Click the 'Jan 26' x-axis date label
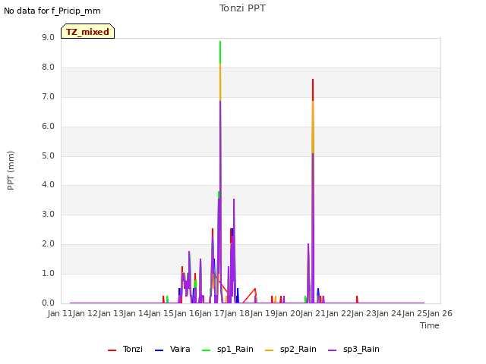 440,313
